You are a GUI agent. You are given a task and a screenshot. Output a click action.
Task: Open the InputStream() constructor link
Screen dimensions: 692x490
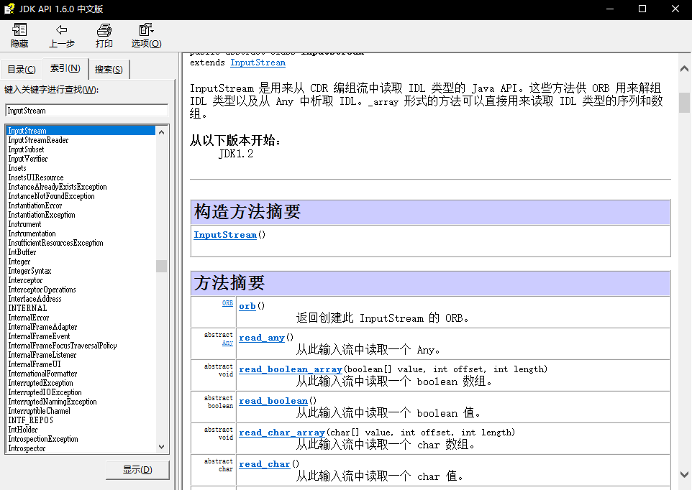coord(225,235)
